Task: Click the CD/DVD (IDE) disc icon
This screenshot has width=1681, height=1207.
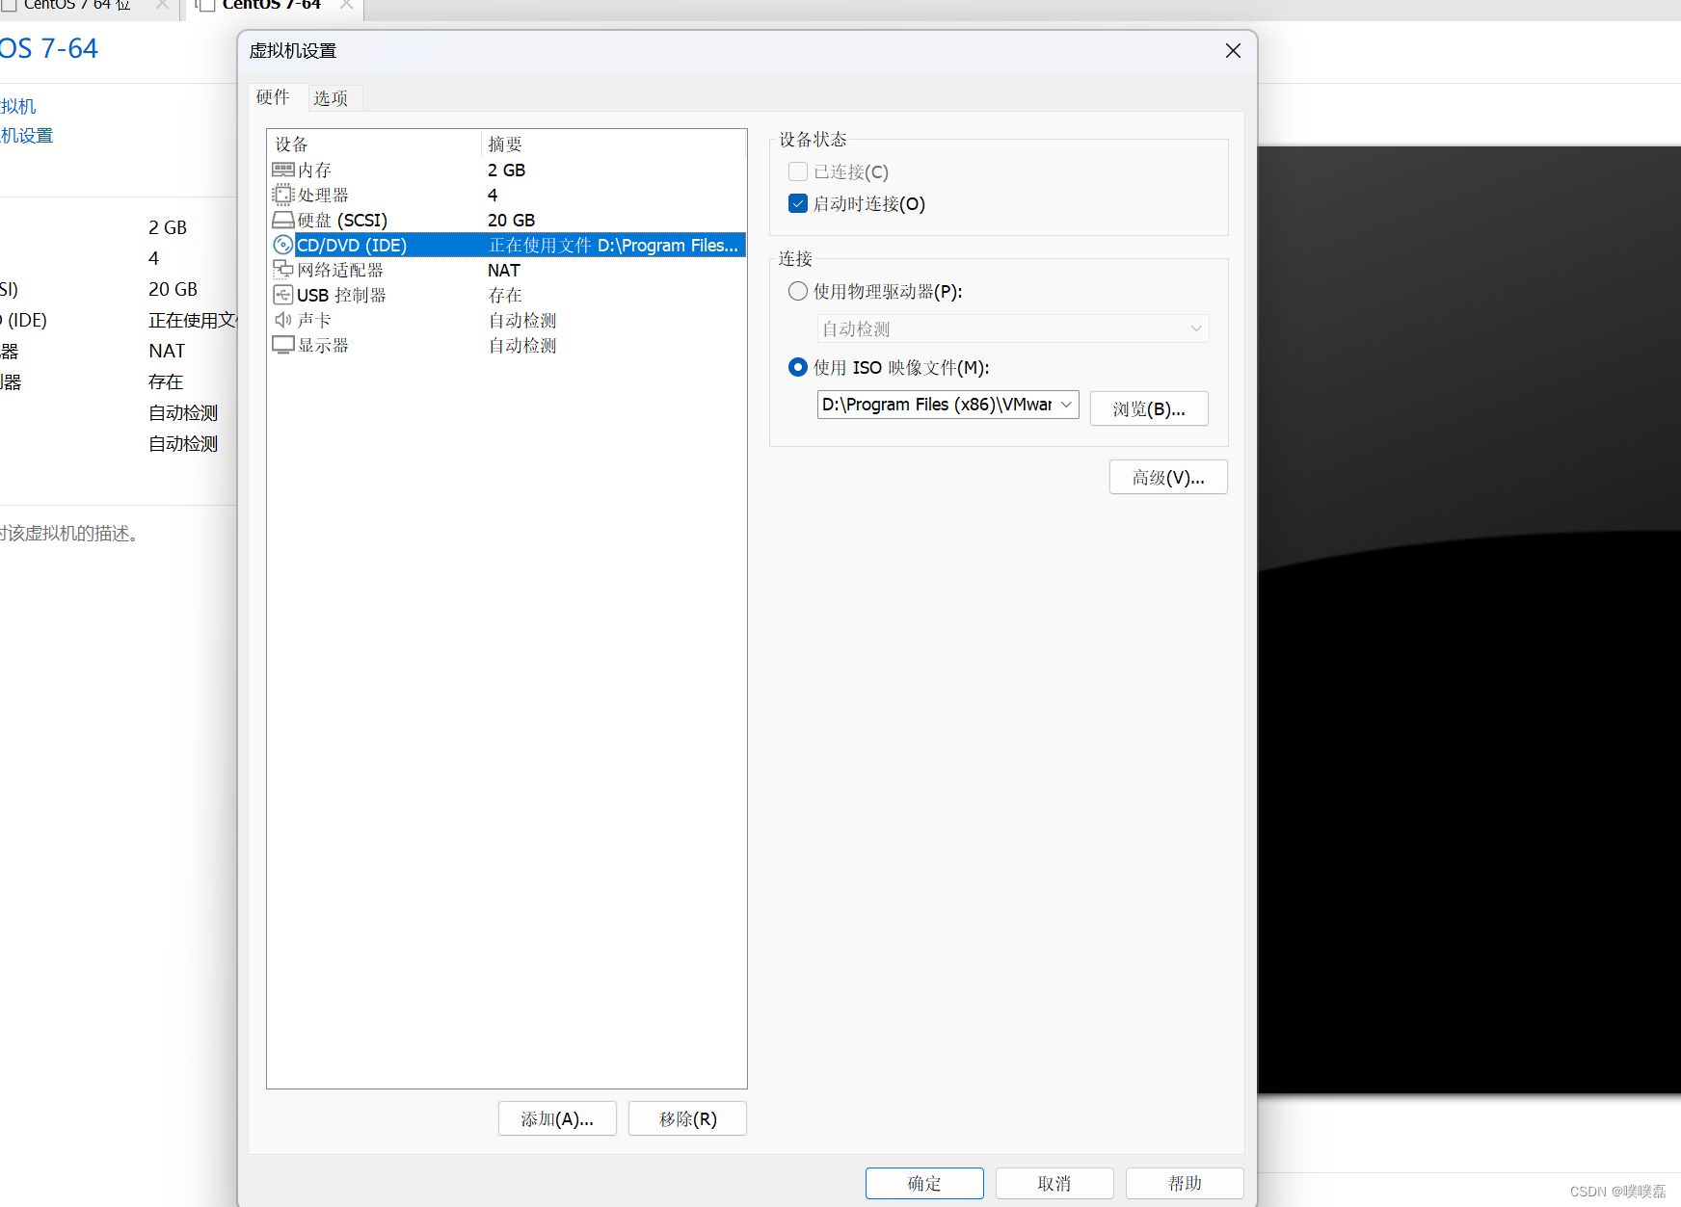Action: pos(282,245)
